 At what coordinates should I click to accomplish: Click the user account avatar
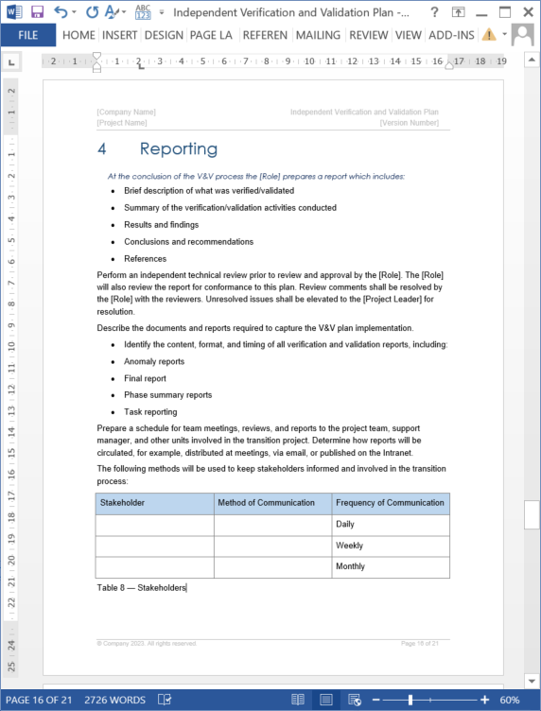coord(523,34)
